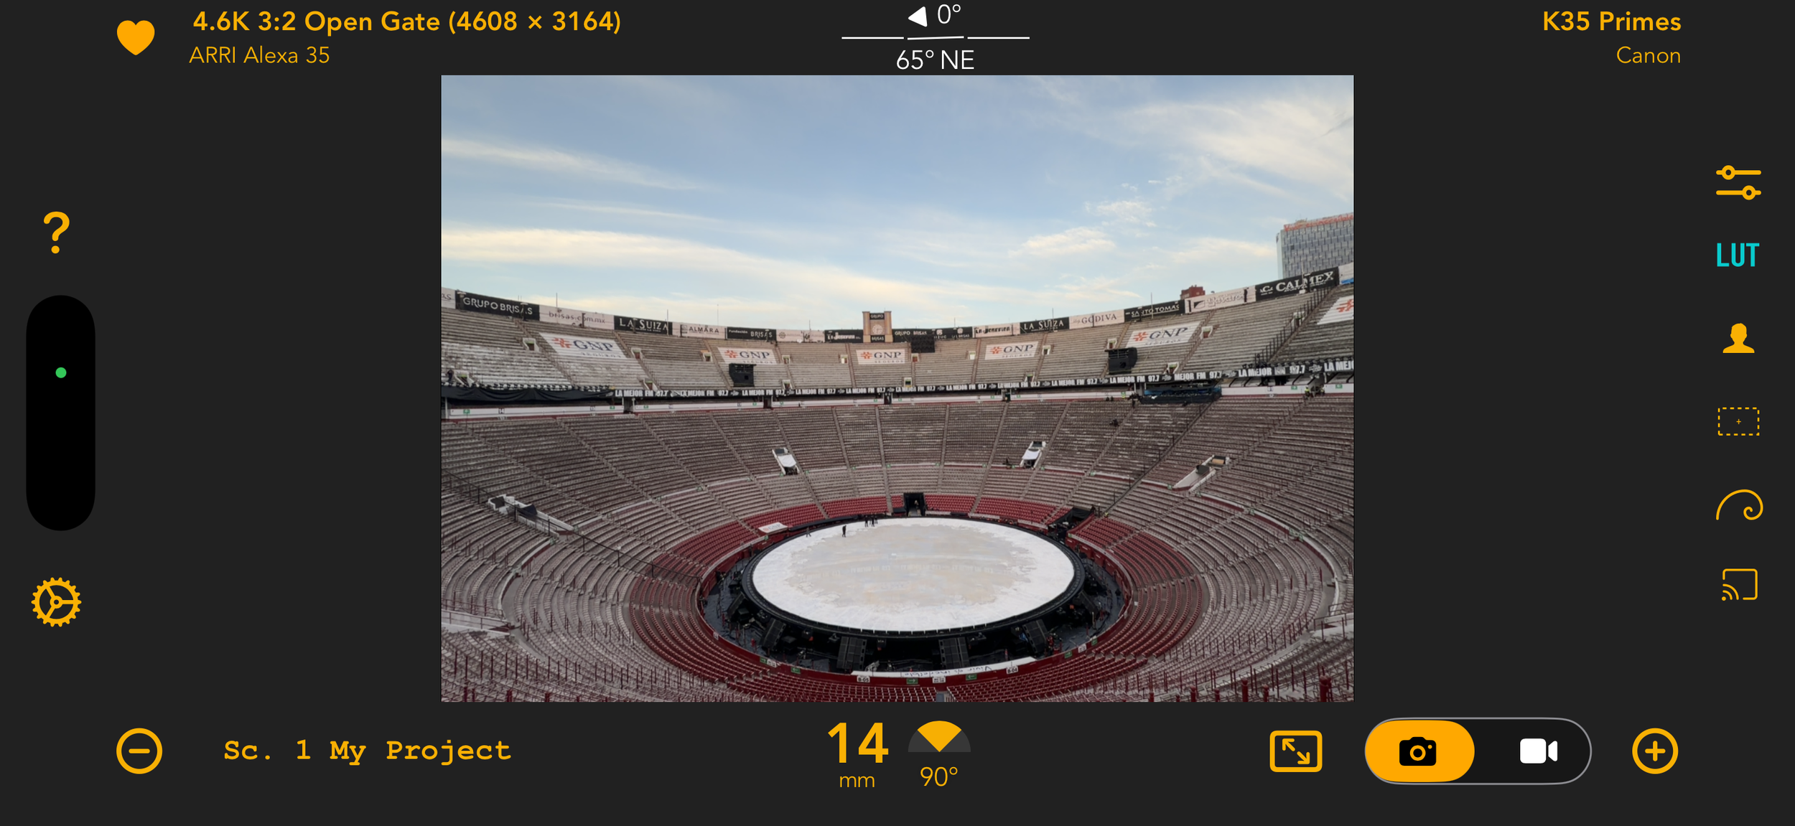Tap the 65° NE compass heading indicator
The image size is (1795, 826).
click(x=935, y=60)
